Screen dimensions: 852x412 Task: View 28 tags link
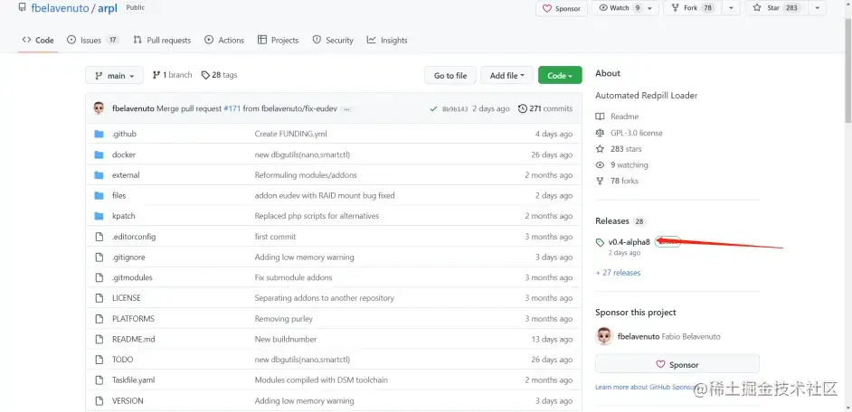pos(219,75)
